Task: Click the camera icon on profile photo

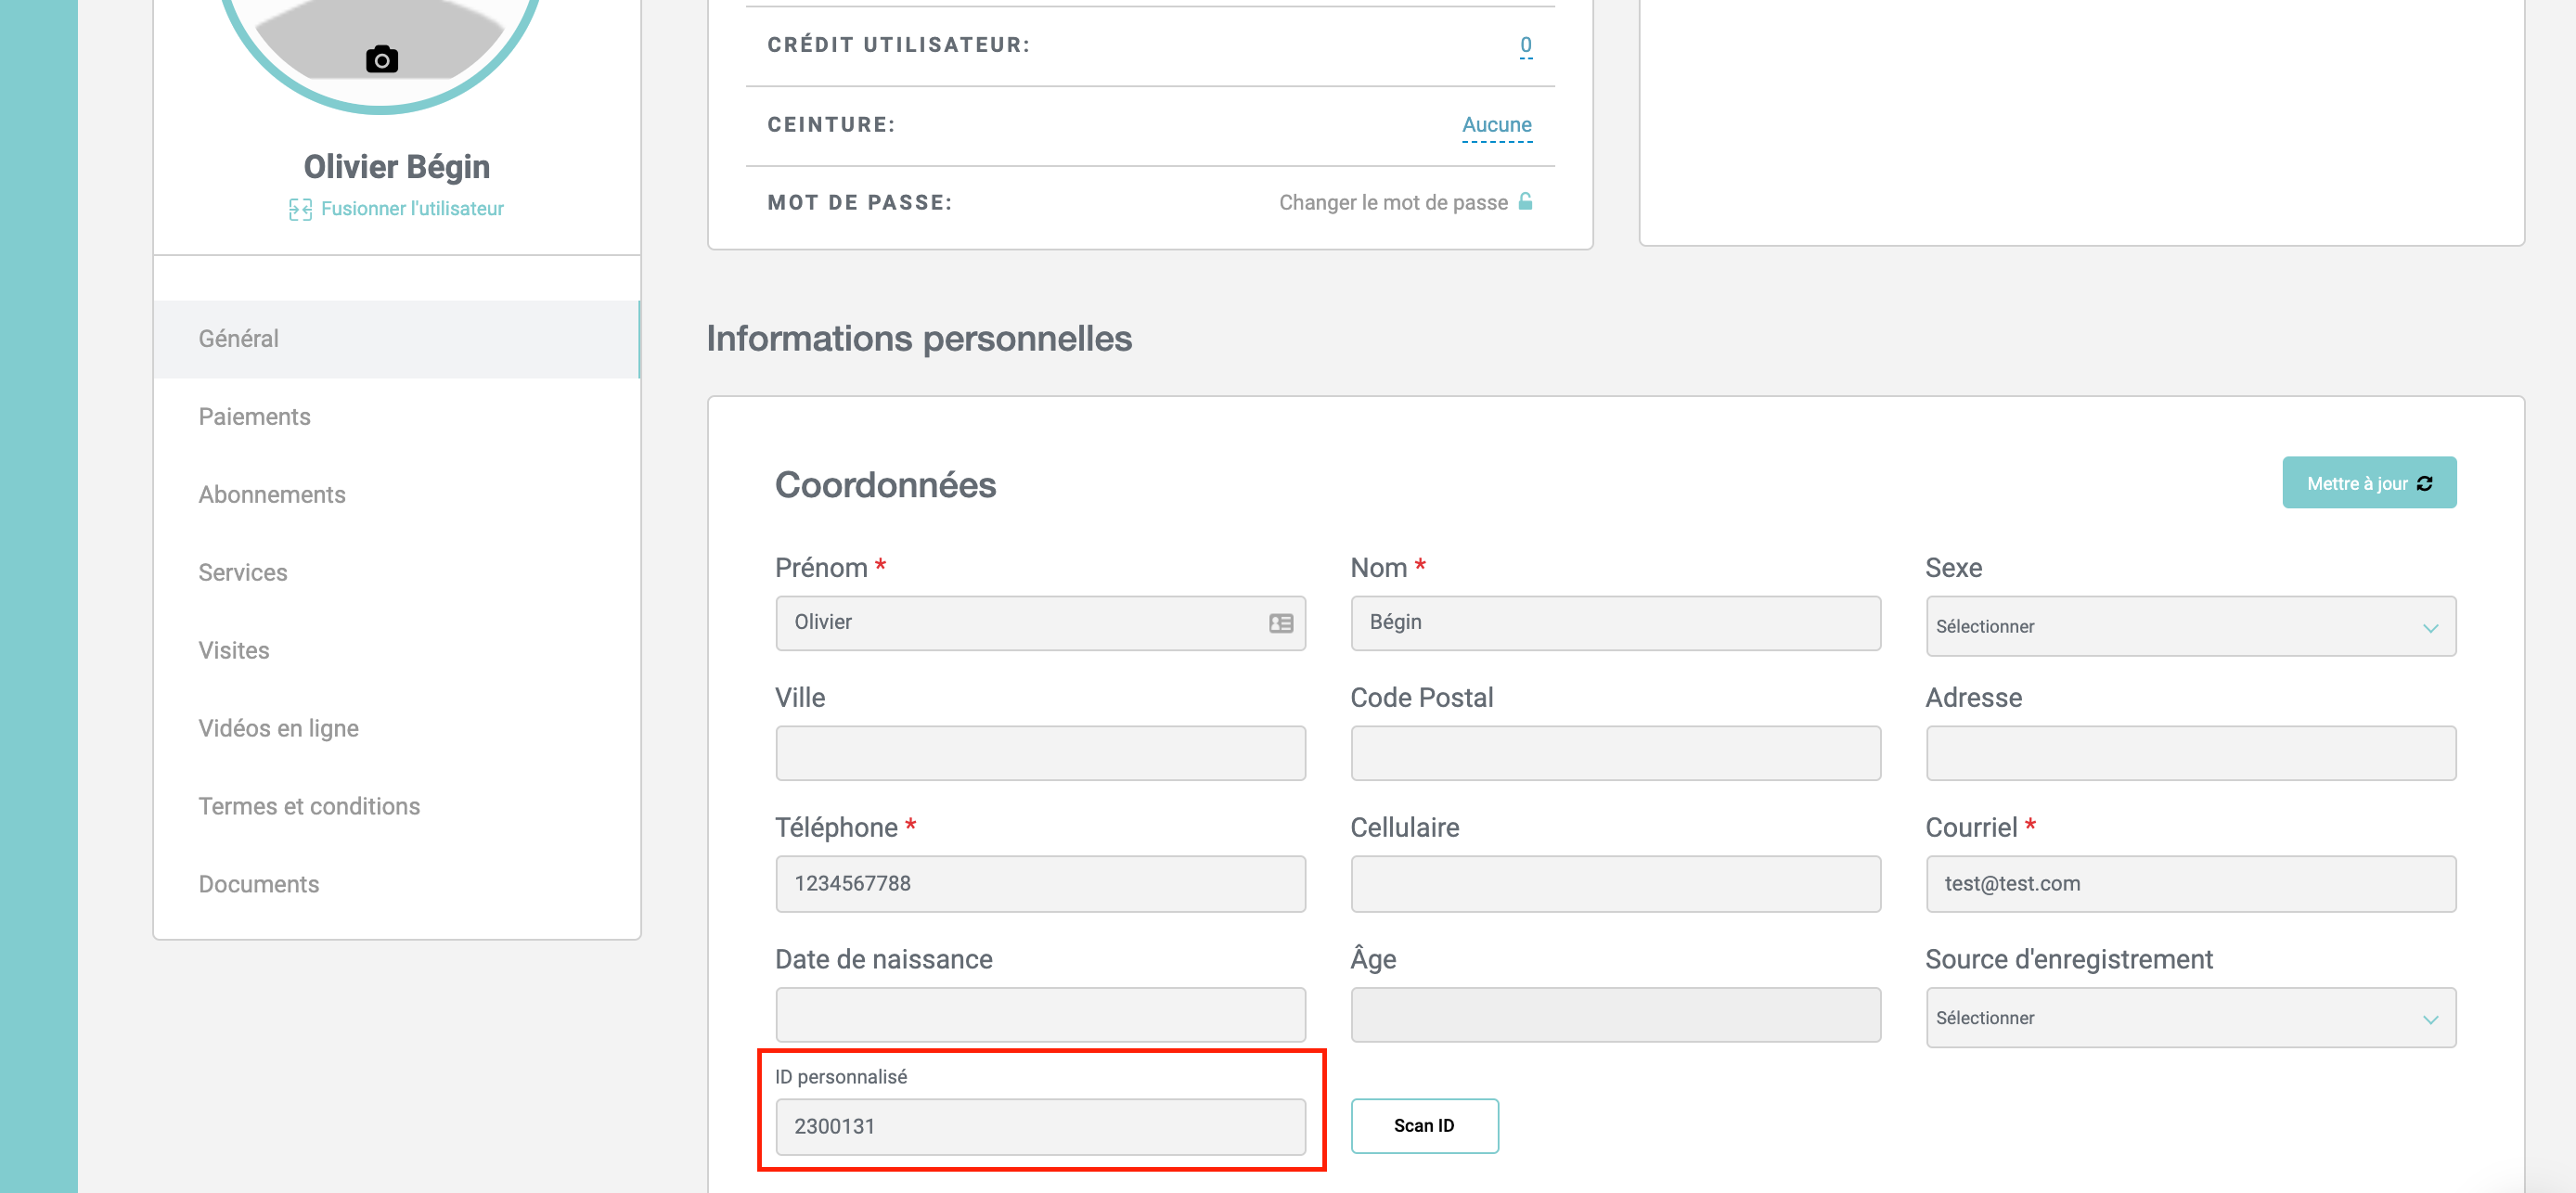Action: [381, 60]
